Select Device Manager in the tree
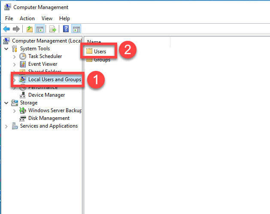 click(46, 95)
